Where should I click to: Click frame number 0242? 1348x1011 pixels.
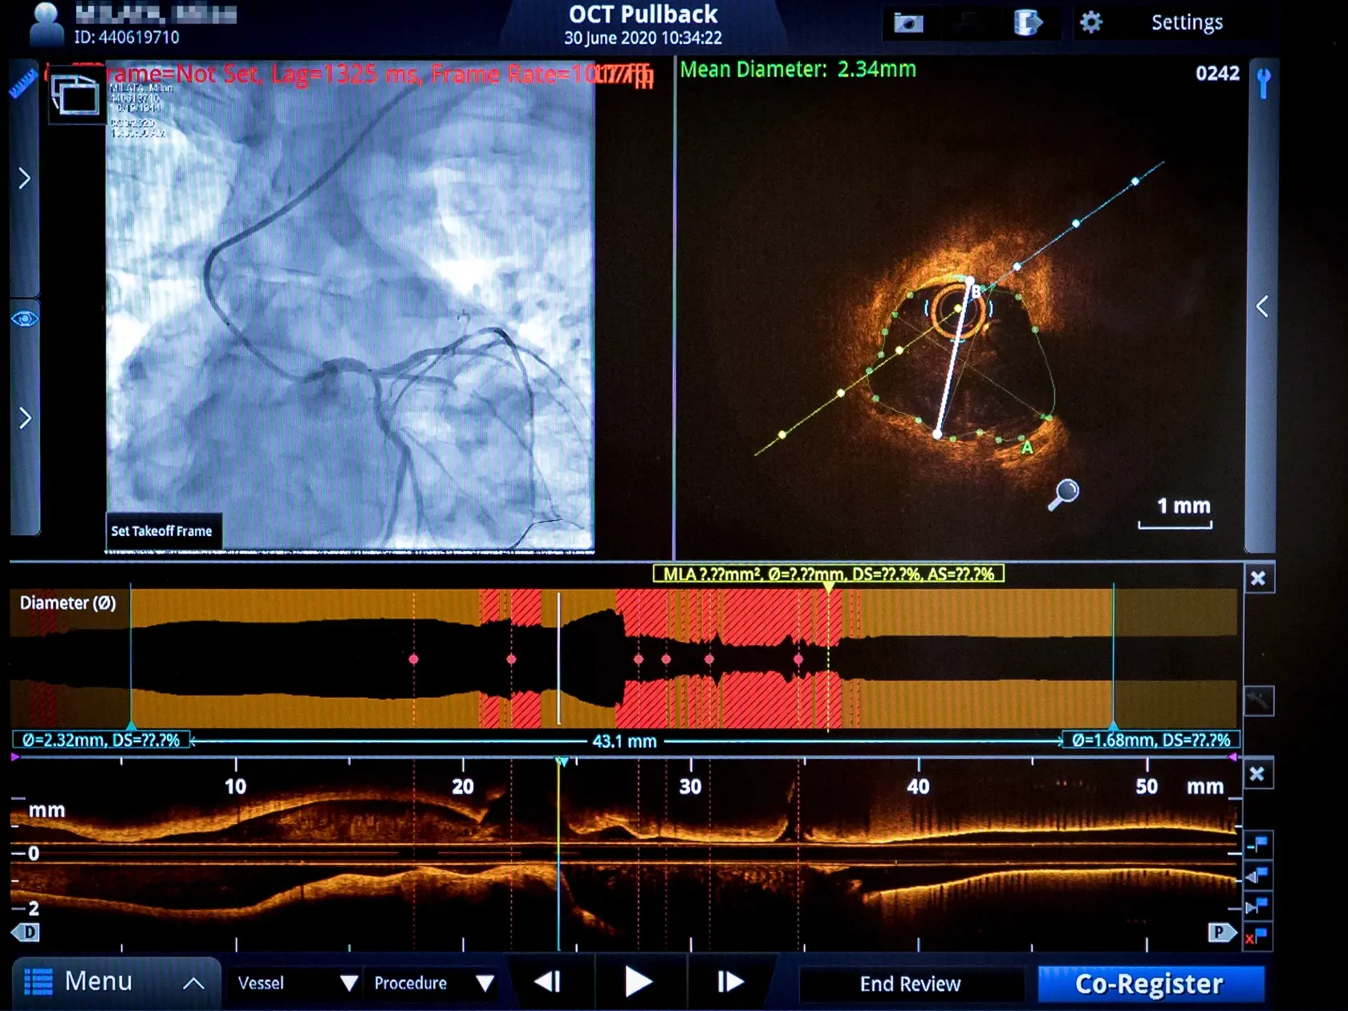[x=1217, y=74]
